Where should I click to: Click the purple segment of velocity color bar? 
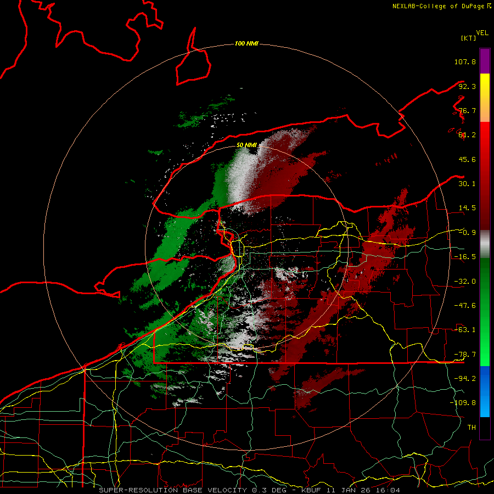pos(485,61)
